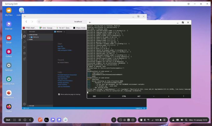Open the Explorer view in the VS Code activity bar
This screenshot has width=212, height=126.
[x=24, y=36]
